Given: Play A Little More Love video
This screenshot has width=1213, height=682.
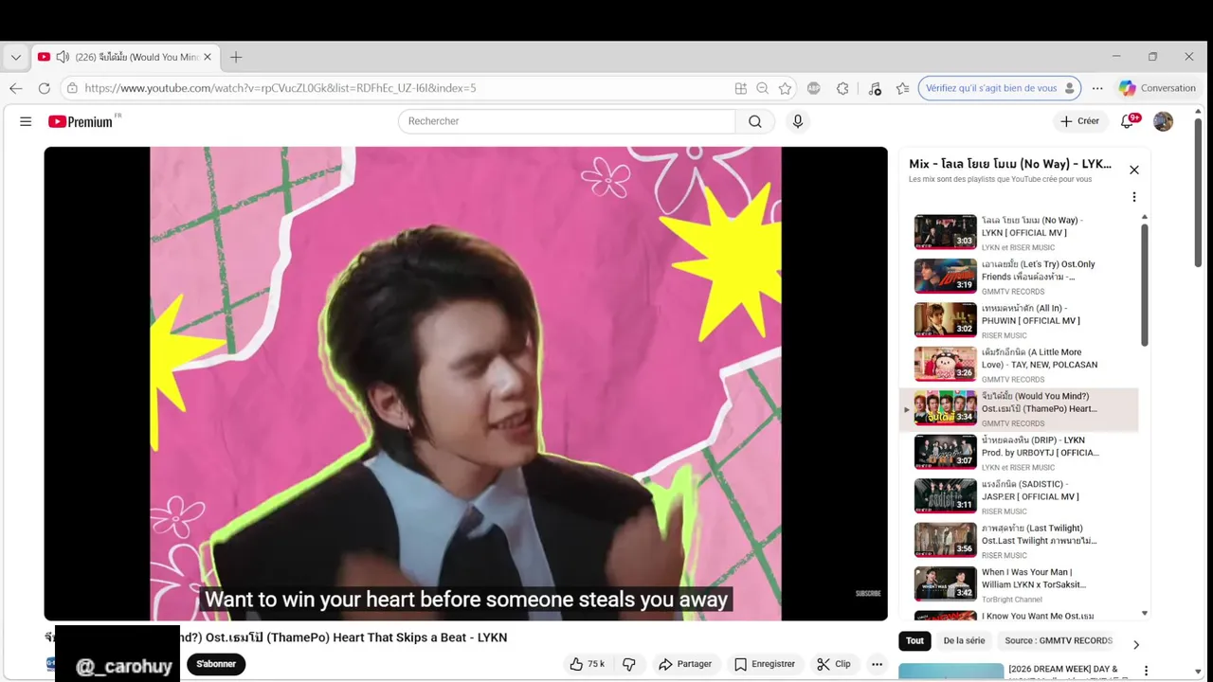Looking at the screenshot, I should coord(1019,365).
